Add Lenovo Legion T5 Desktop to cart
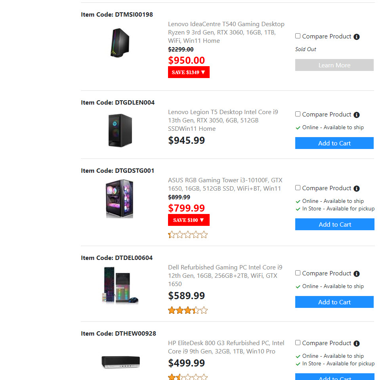Screen dimensions: 384x380 pos(334,143)
